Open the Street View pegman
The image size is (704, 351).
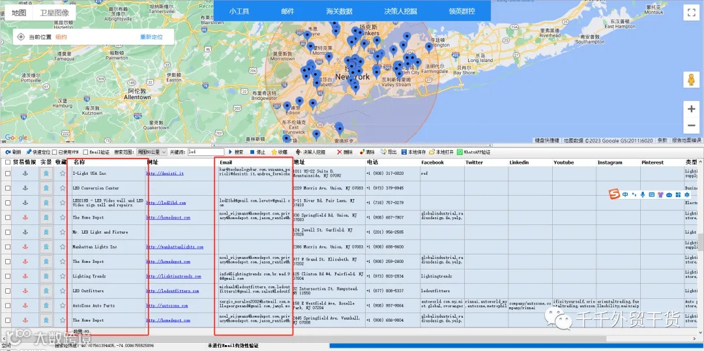[691, 80]
